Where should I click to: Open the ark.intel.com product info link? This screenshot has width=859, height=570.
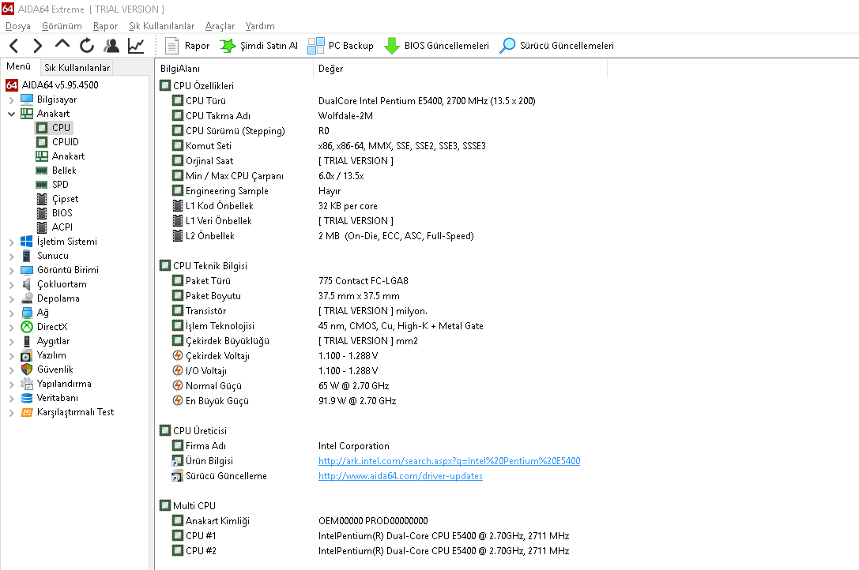coord(449,461)
